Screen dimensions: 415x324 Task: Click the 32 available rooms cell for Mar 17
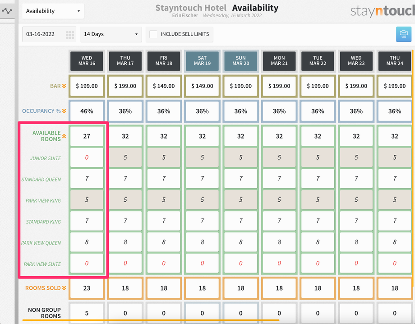pos(125,136)
